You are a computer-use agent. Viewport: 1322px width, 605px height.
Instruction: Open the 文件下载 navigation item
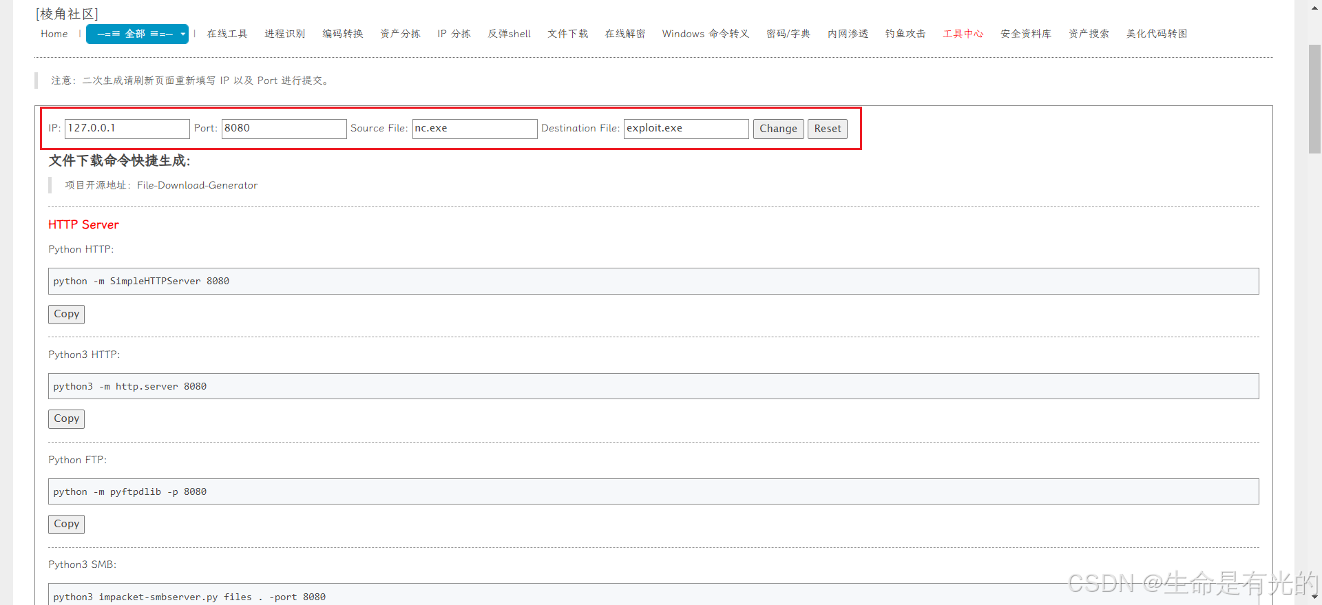click(567, 34)
